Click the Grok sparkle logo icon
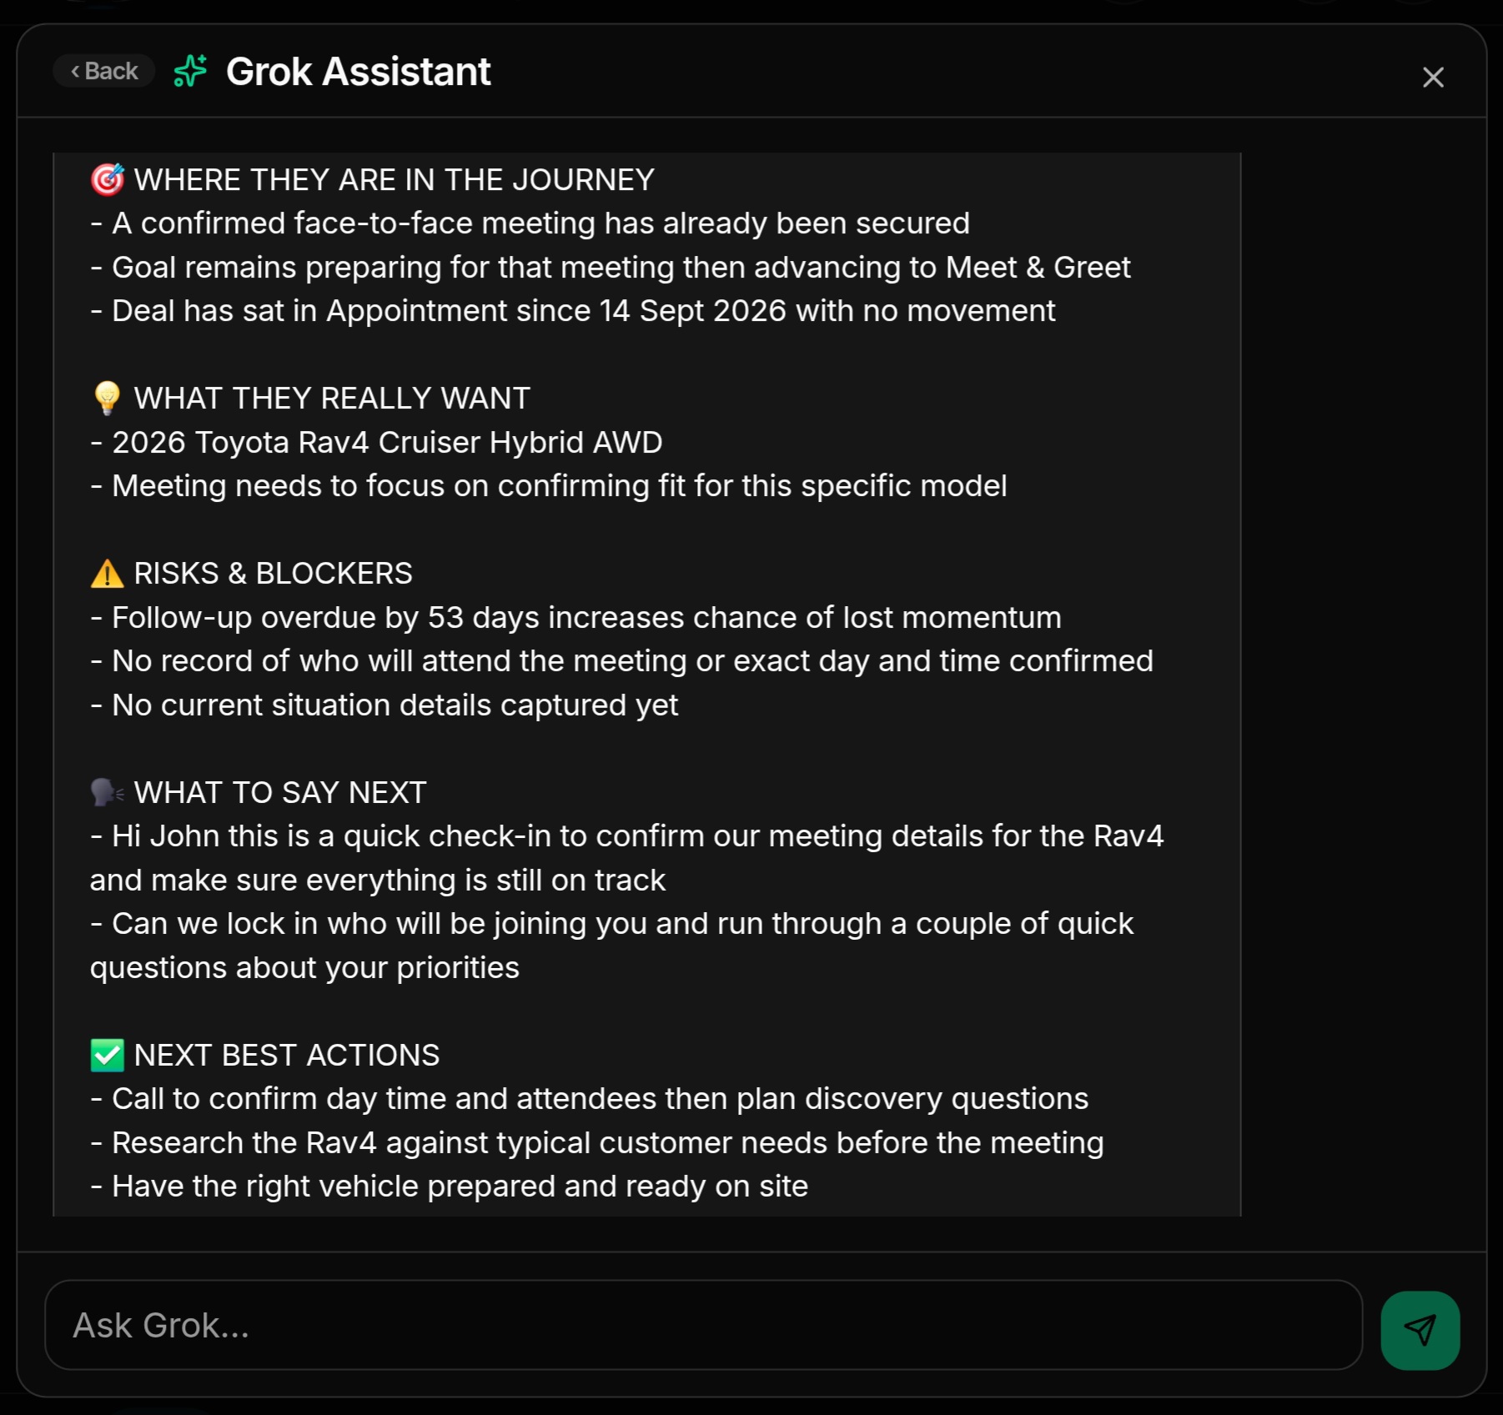This screenshot has height=1415, width=1503. (190, 71)
